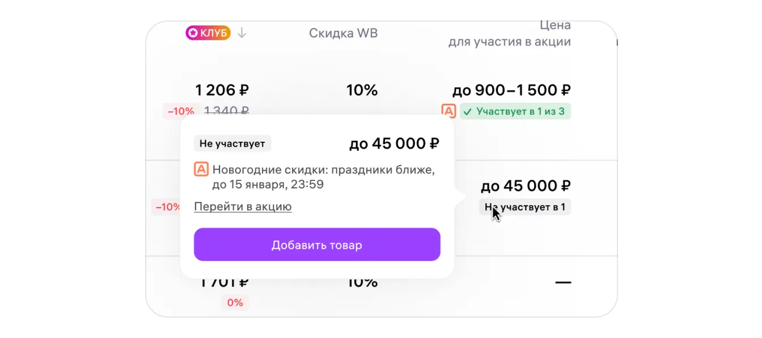Click the до 900–1 500 ₽ price range
The width and height of the screenshot is (762, 338).
pyautogui.click(x=511, y=90)
